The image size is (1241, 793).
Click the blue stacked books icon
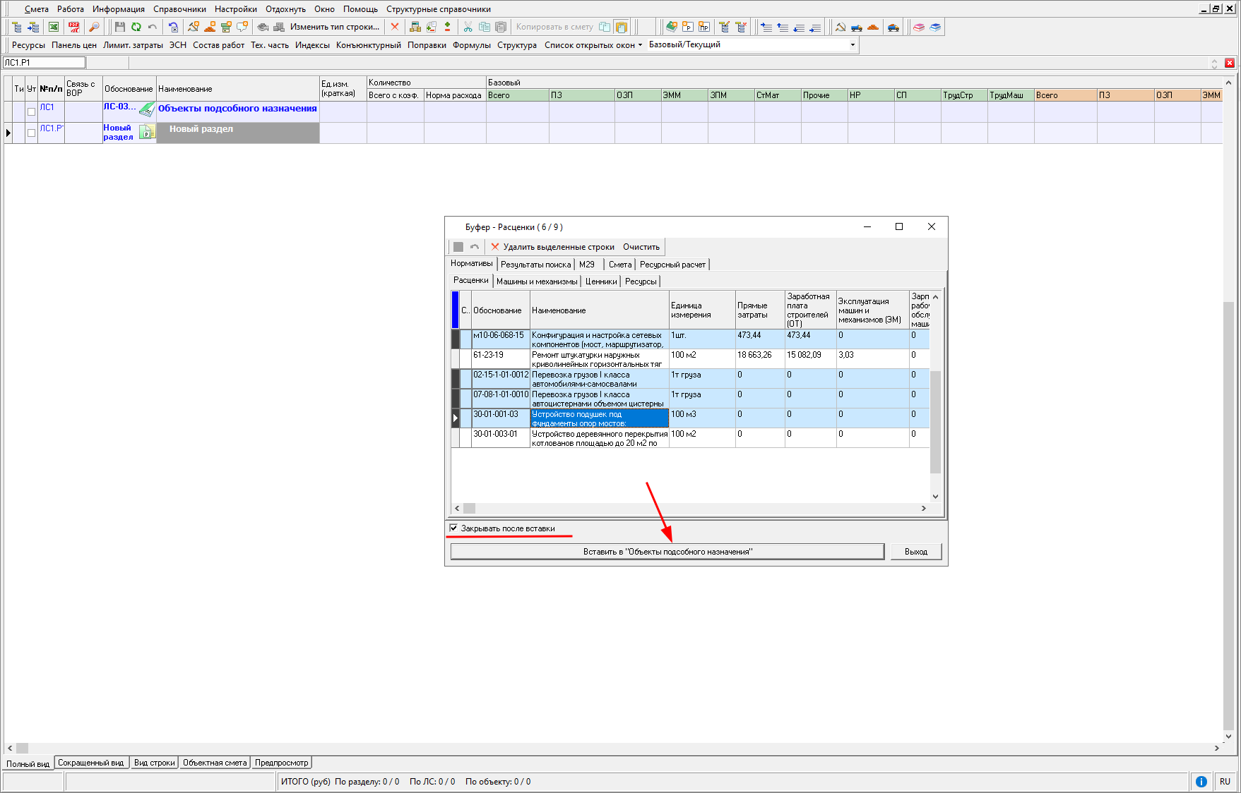pyautogui.click(x=935, y=27)
